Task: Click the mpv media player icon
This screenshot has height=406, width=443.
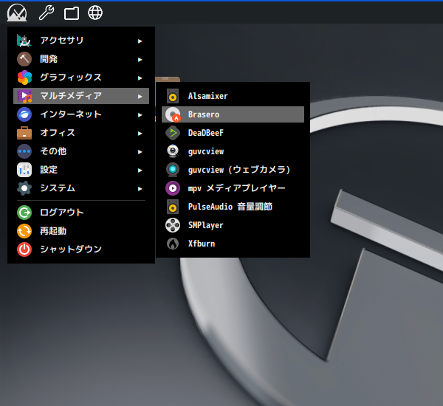Action: pos(172,188)
